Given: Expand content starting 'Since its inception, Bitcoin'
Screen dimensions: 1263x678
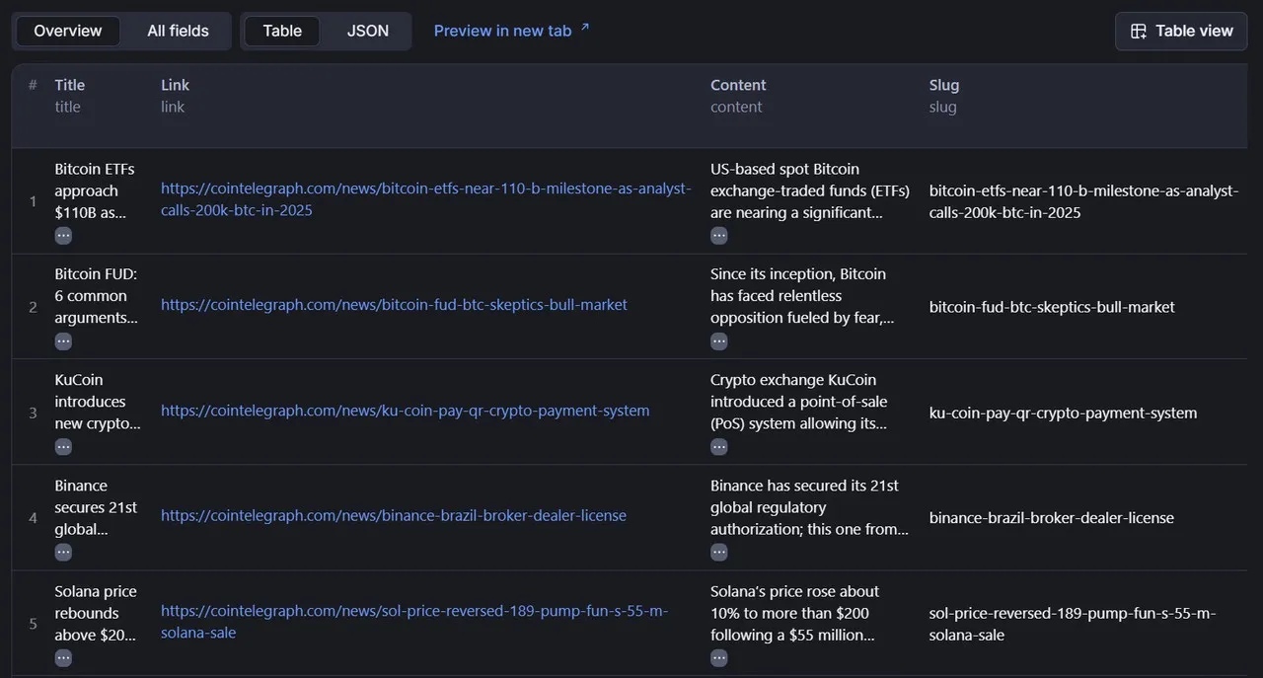Looking at the screenshot, I should tap(719, 341).
